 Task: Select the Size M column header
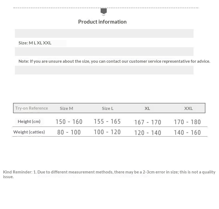67,108
